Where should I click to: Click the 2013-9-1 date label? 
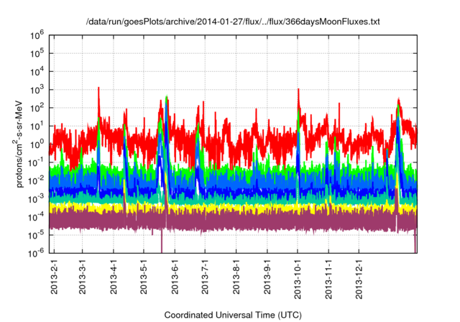pos(267,277)
